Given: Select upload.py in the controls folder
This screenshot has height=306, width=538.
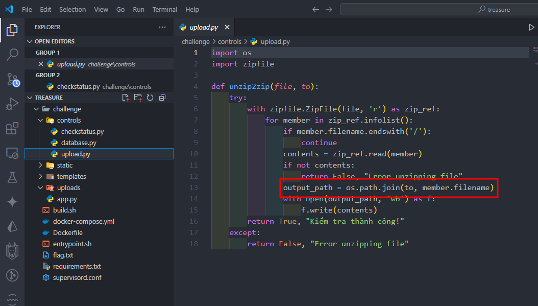Looking at the screenshot, I should point(99,154).
